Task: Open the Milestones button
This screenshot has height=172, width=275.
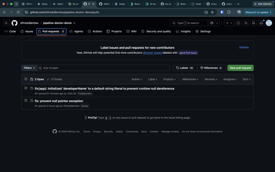Action: click(x=211, y=68)
